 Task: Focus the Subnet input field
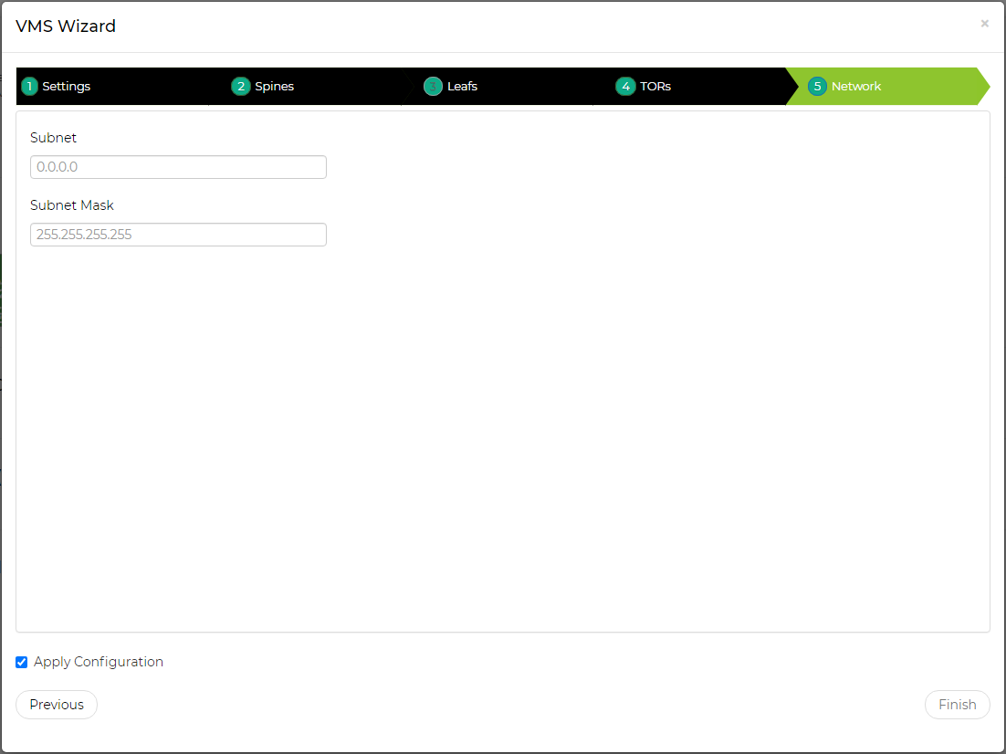(178, 167)
